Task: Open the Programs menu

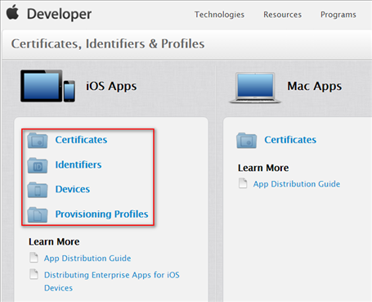Action: 338,15
